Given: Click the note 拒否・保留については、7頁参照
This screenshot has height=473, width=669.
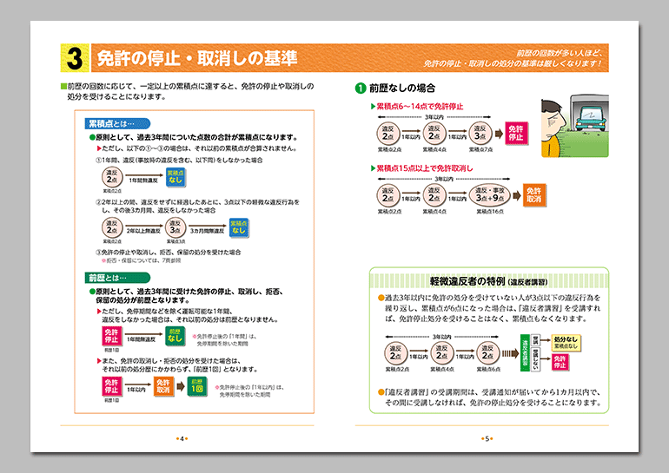Looking at the screenshot, I should tap(142, 260).
